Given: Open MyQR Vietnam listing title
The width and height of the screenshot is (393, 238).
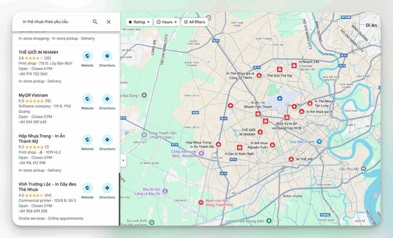Looking at the screenshot, I should [x=33, y=95].
